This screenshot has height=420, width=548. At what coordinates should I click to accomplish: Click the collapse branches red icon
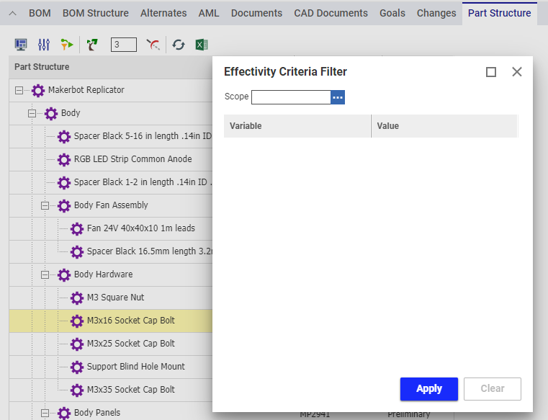pyautogui.click(x=153, y=45)
